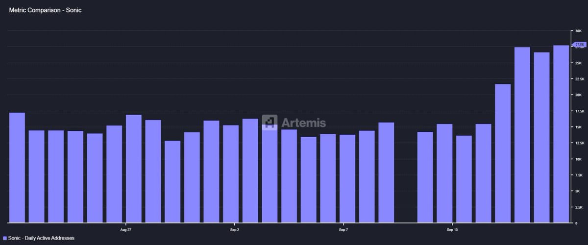The width and height of the screenshot is (588, 245).
Task: Click the '22.5K' y-axis label
Action: click(x=580, y=79)
